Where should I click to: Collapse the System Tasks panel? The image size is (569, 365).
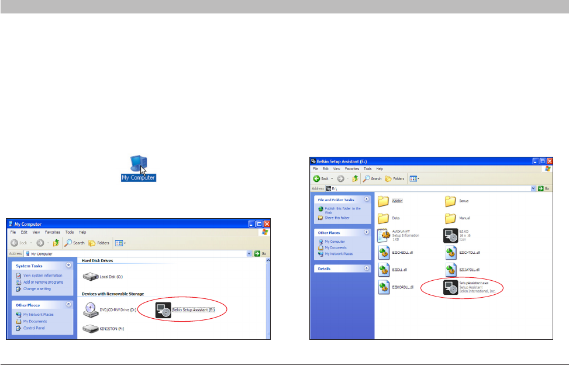pos(68,266)
